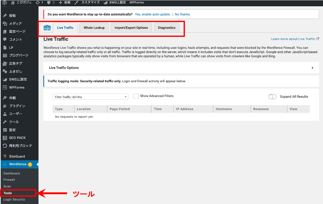Open the site home icon in admin bar
The height and width of the screenshot is (204, 323).
tap(13, 3)
